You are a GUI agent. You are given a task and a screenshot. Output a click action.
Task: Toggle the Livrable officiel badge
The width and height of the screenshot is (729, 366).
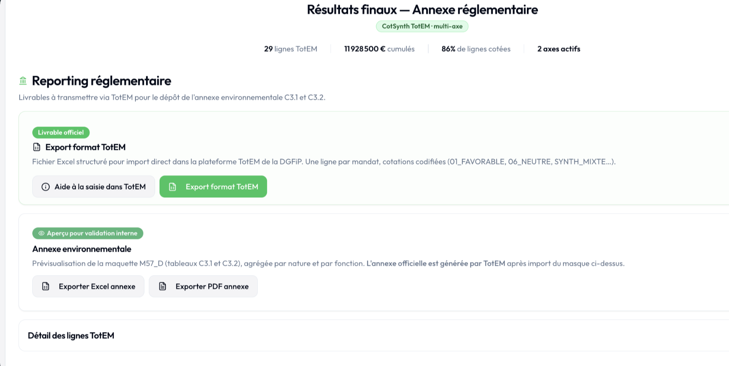(x=61, y=132)
